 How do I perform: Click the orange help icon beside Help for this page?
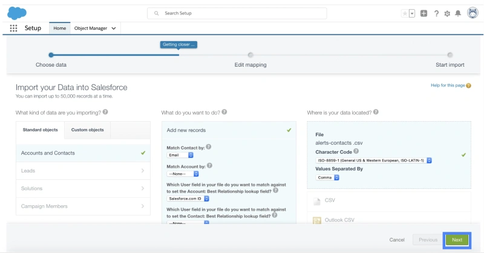tap(468, 85)
